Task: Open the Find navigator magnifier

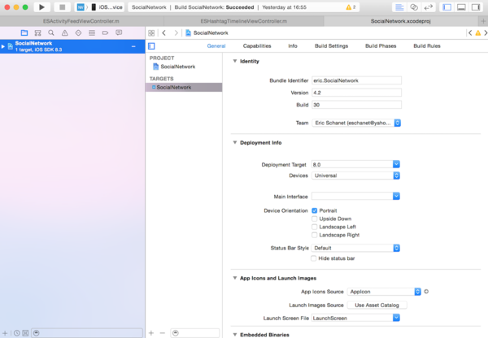Action: point(51,32)
